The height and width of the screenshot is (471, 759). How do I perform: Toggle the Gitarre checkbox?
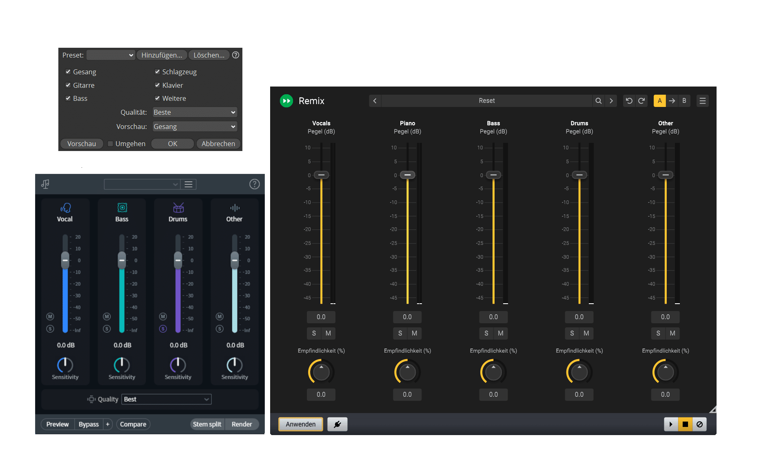[x=68, y=85]
